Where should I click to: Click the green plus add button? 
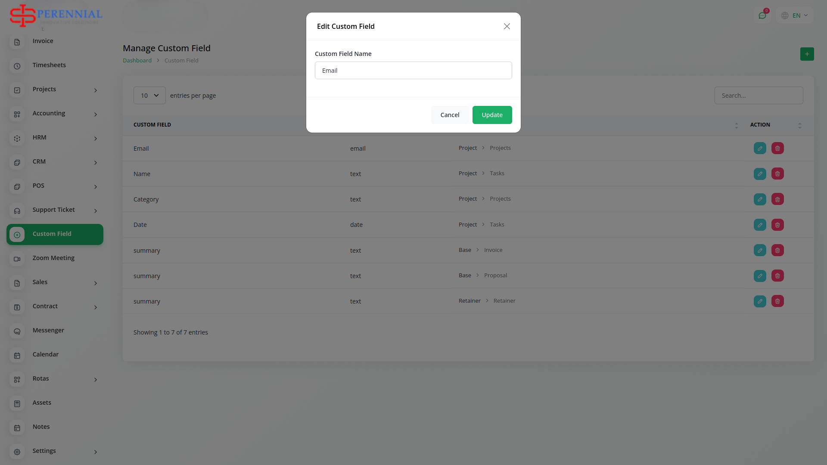[807, 54]
